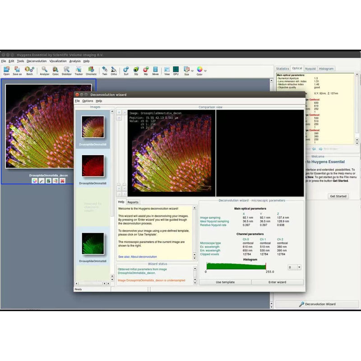361x361 pixels.
Task: Switch to the Optical tab
Action: [x=297, y=69]
